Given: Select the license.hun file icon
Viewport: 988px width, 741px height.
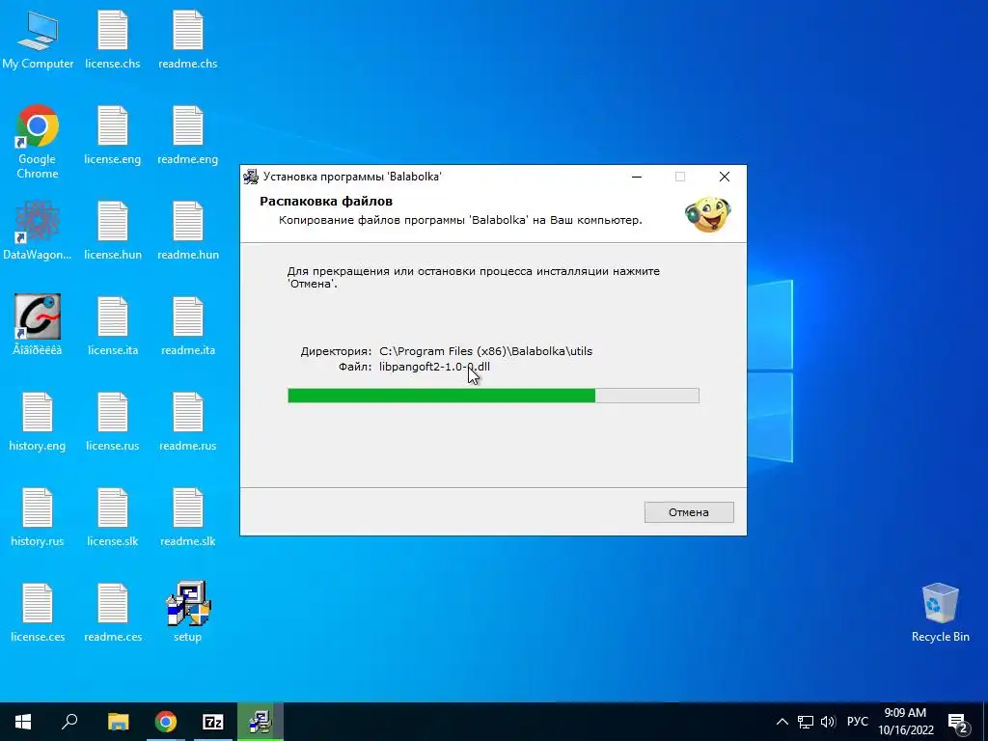Looking at the screenshot, I should coord(112,231).
